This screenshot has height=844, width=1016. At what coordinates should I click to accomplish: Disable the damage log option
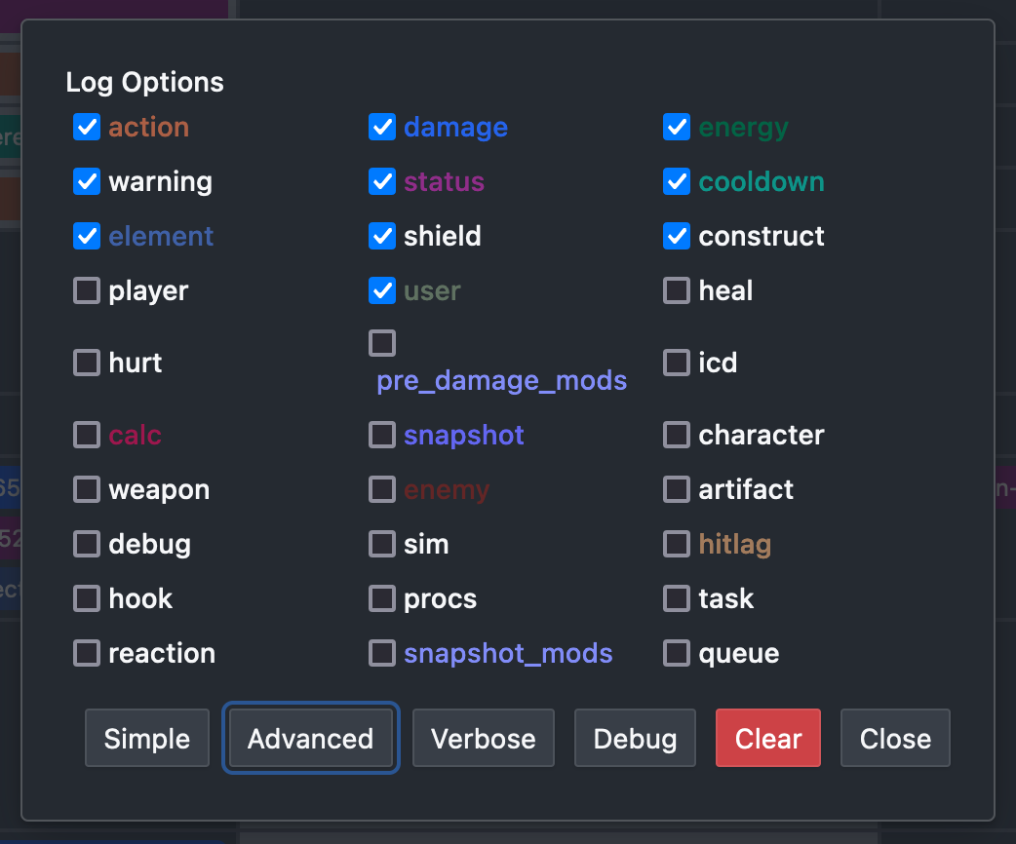coord(382,127)
